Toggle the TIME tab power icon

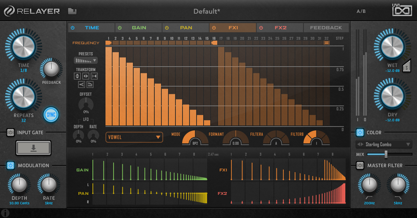coord(72,28)
